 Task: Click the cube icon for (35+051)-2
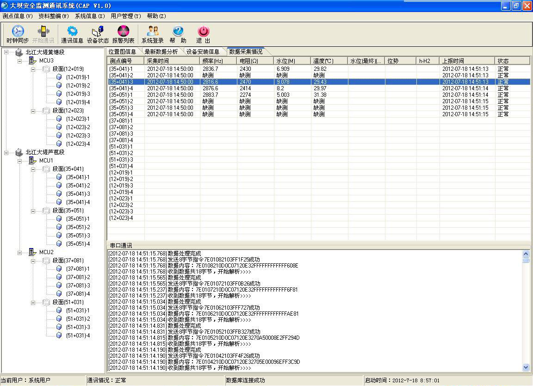click(59, 227)
